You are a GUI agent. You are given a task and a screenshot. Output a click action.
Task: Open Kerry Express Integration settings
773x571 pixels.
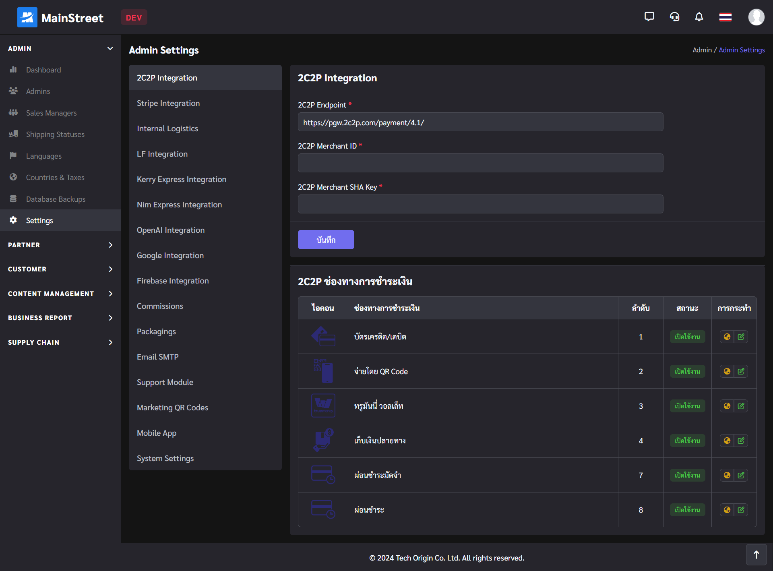205,179
